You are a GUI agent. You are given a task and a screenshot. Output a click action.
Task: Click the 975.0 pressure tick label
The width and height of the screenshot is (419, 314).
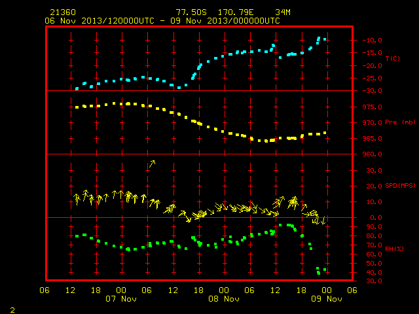(372, 107)
